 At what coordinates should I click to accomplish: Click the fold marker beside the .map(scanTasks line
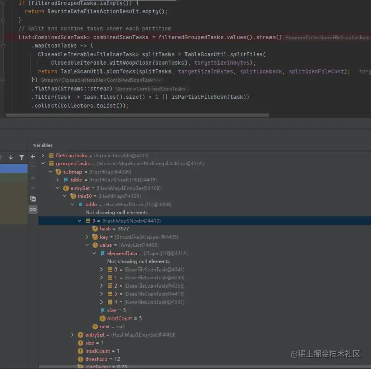[x=3, y=46]
